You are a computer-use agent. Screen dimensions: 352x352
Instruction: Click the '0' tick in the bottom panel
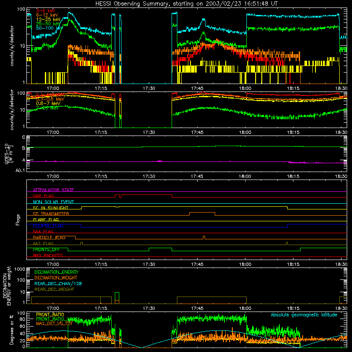(x=24, y=346)
